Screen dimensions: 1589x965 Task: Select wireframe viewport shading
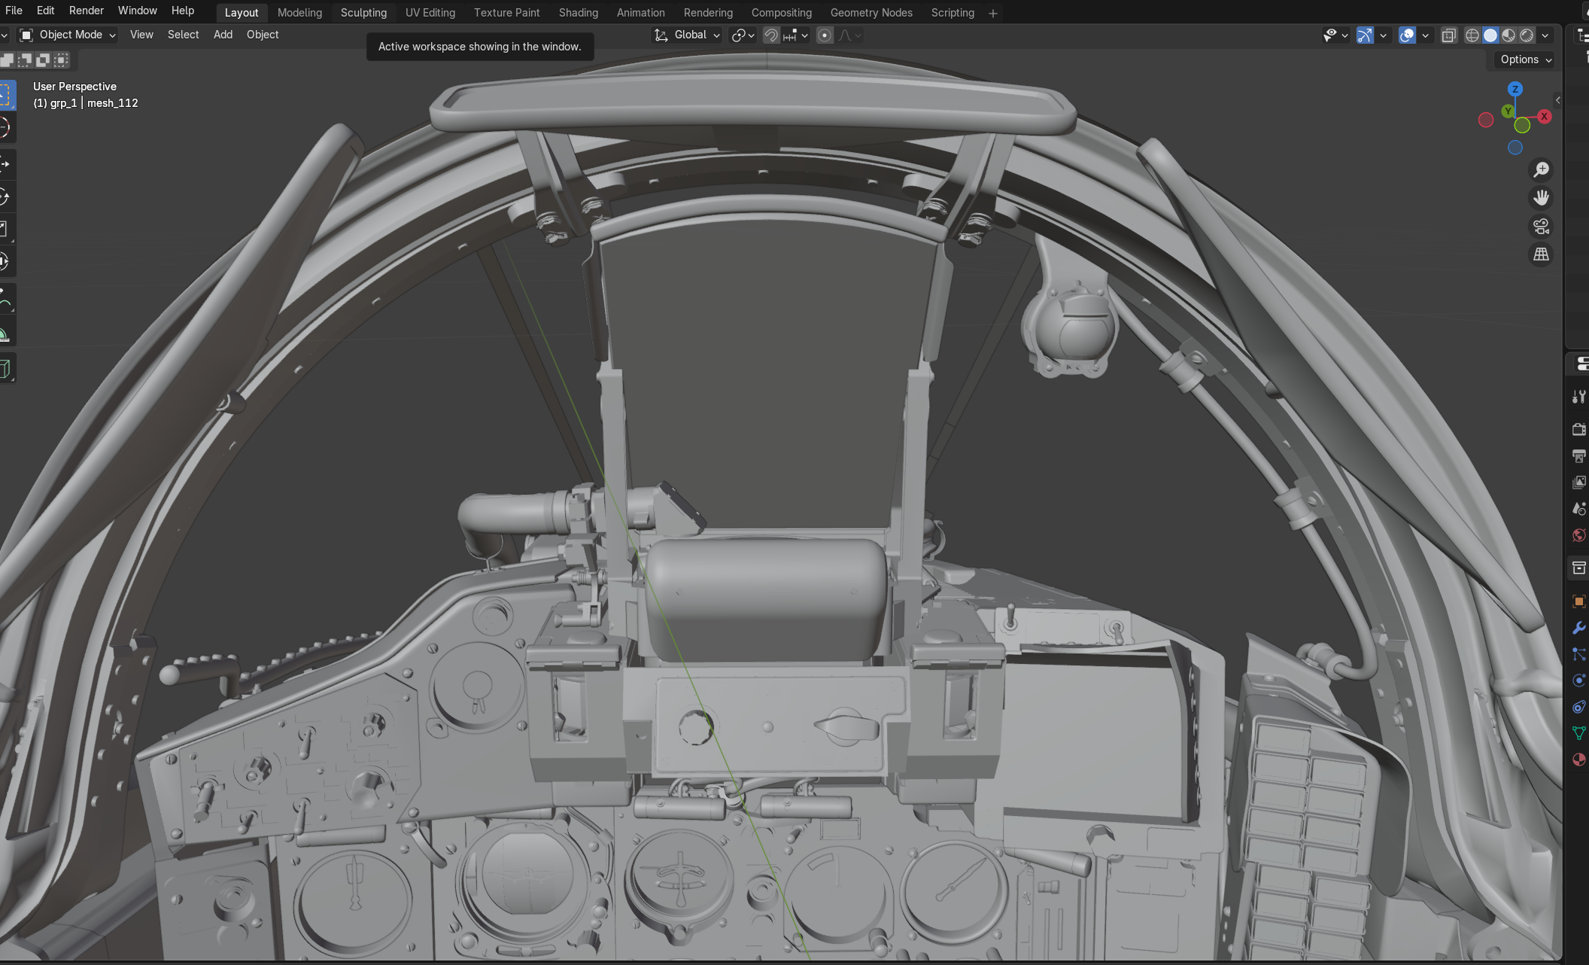coord(1472,35)
